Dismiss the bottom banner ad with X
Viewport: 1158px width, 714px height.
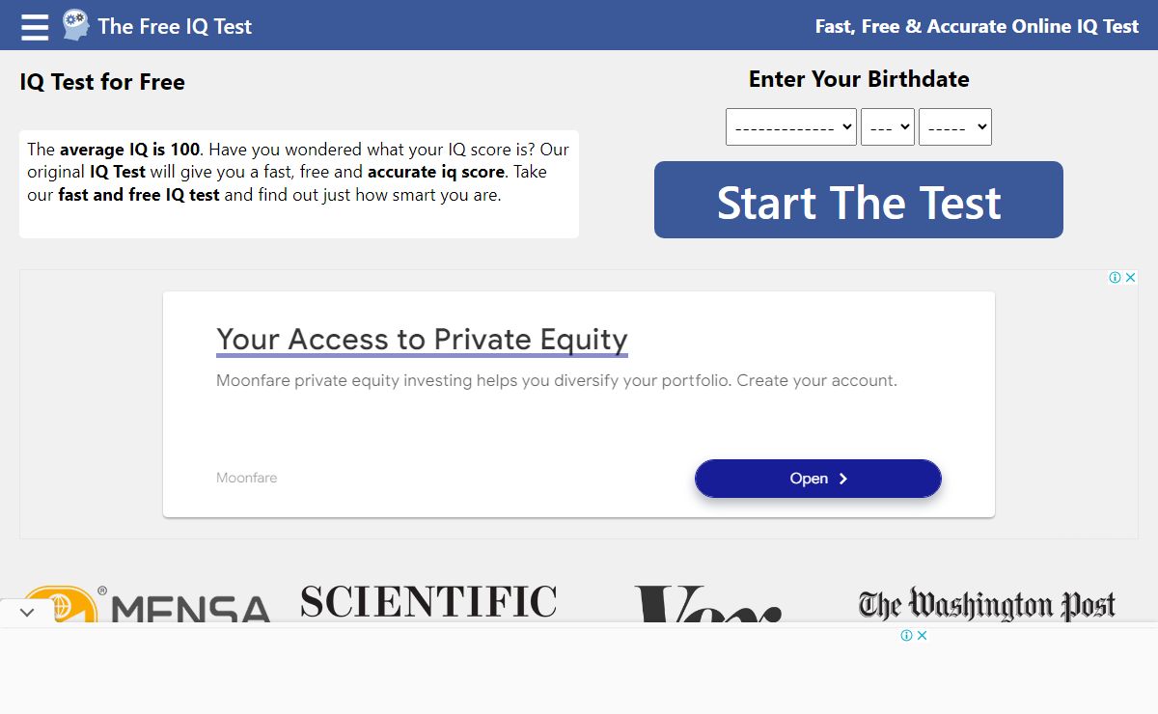point(923,636)
